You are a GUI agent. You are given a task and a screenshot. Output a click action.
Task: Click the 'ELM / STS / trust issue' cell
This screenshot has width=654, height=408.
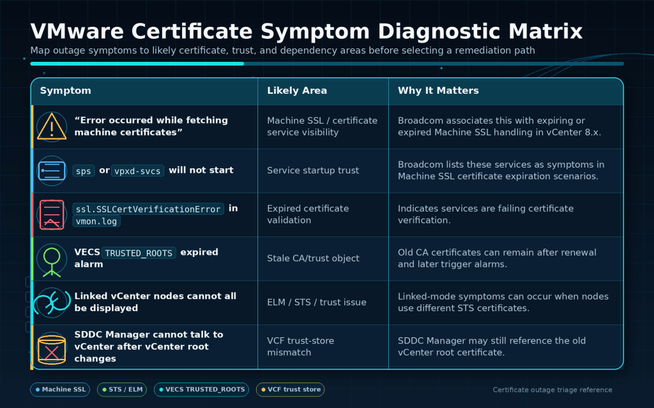tap(317, 302)
